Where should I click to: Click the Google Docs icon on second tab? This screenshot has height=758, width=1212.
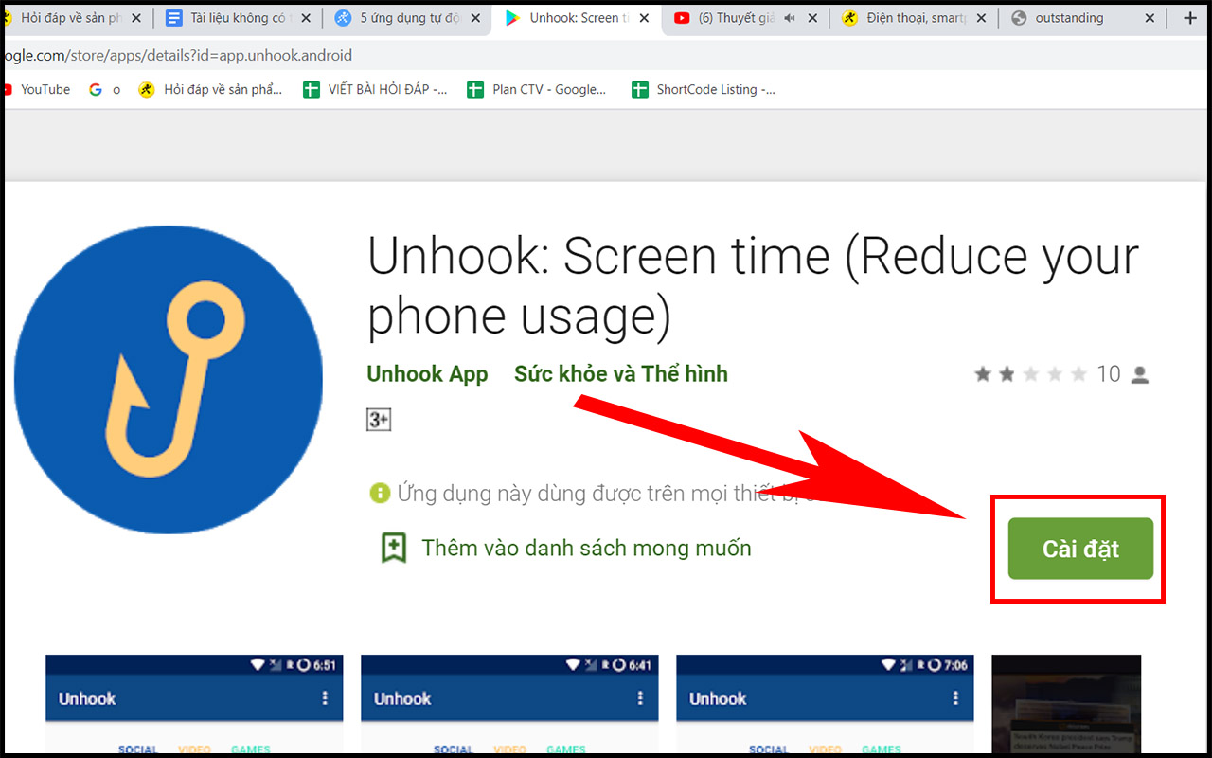[x=173, y=18]
